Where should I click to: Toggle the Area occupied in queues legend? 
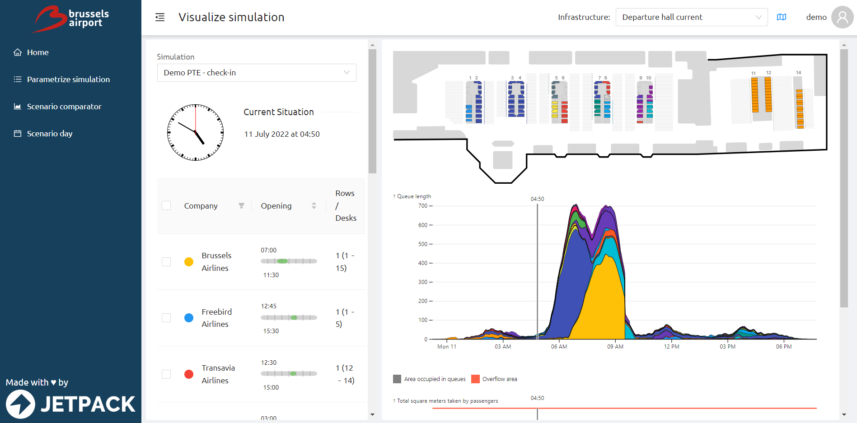[429, 379]
